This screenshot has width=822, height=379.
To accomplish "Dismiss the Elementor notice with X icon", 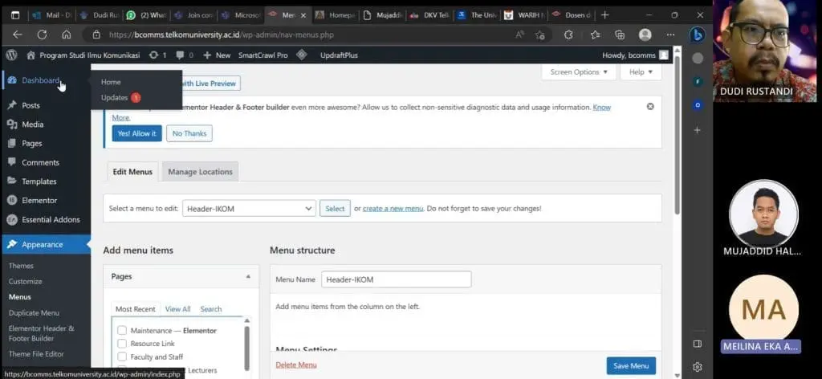I will [650, 107].
